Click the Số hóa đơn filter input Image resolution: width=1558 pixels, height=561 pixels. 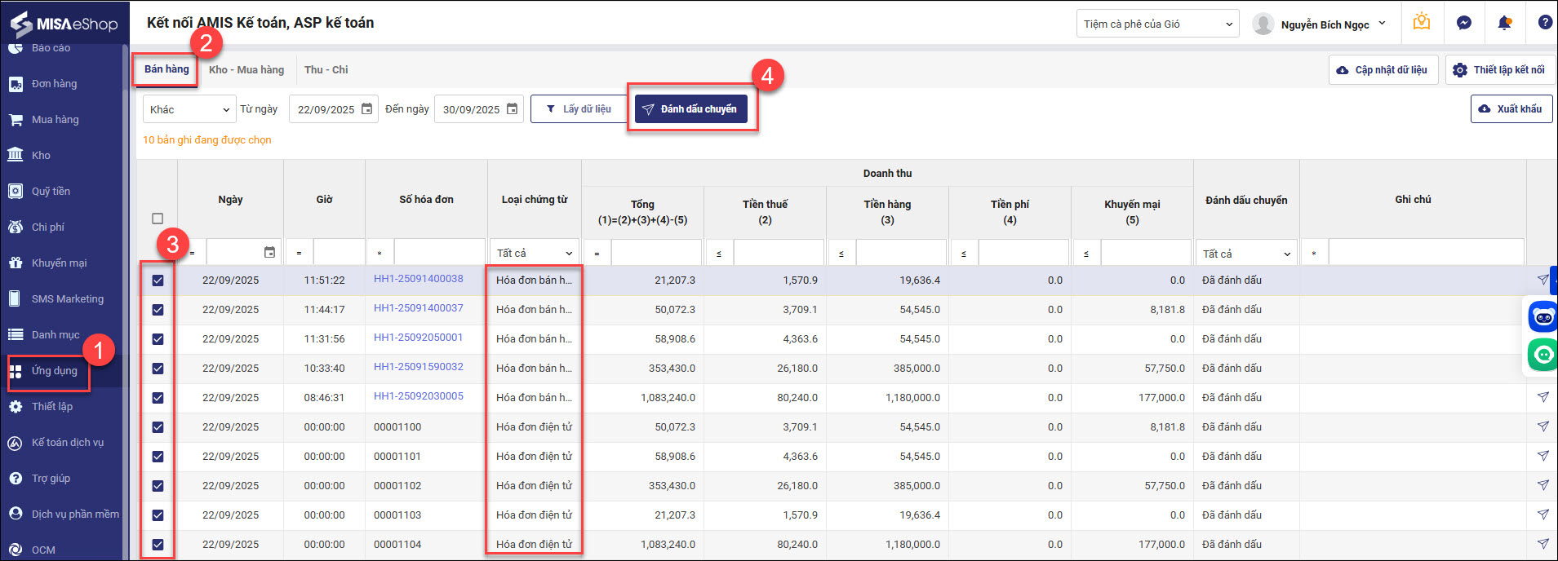click(439, 254)
